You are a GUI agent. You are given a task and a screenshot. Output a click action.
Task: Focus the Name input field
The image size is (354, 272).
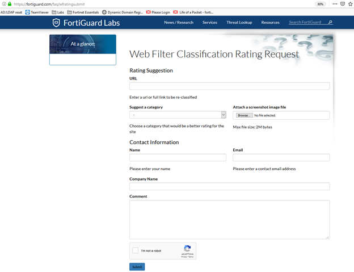tap(178, 157)
